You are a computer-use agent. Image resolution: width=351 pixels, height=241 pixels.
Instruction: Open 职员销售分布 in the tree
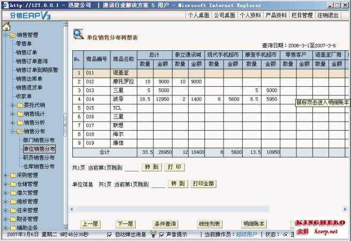click(39, 158)
